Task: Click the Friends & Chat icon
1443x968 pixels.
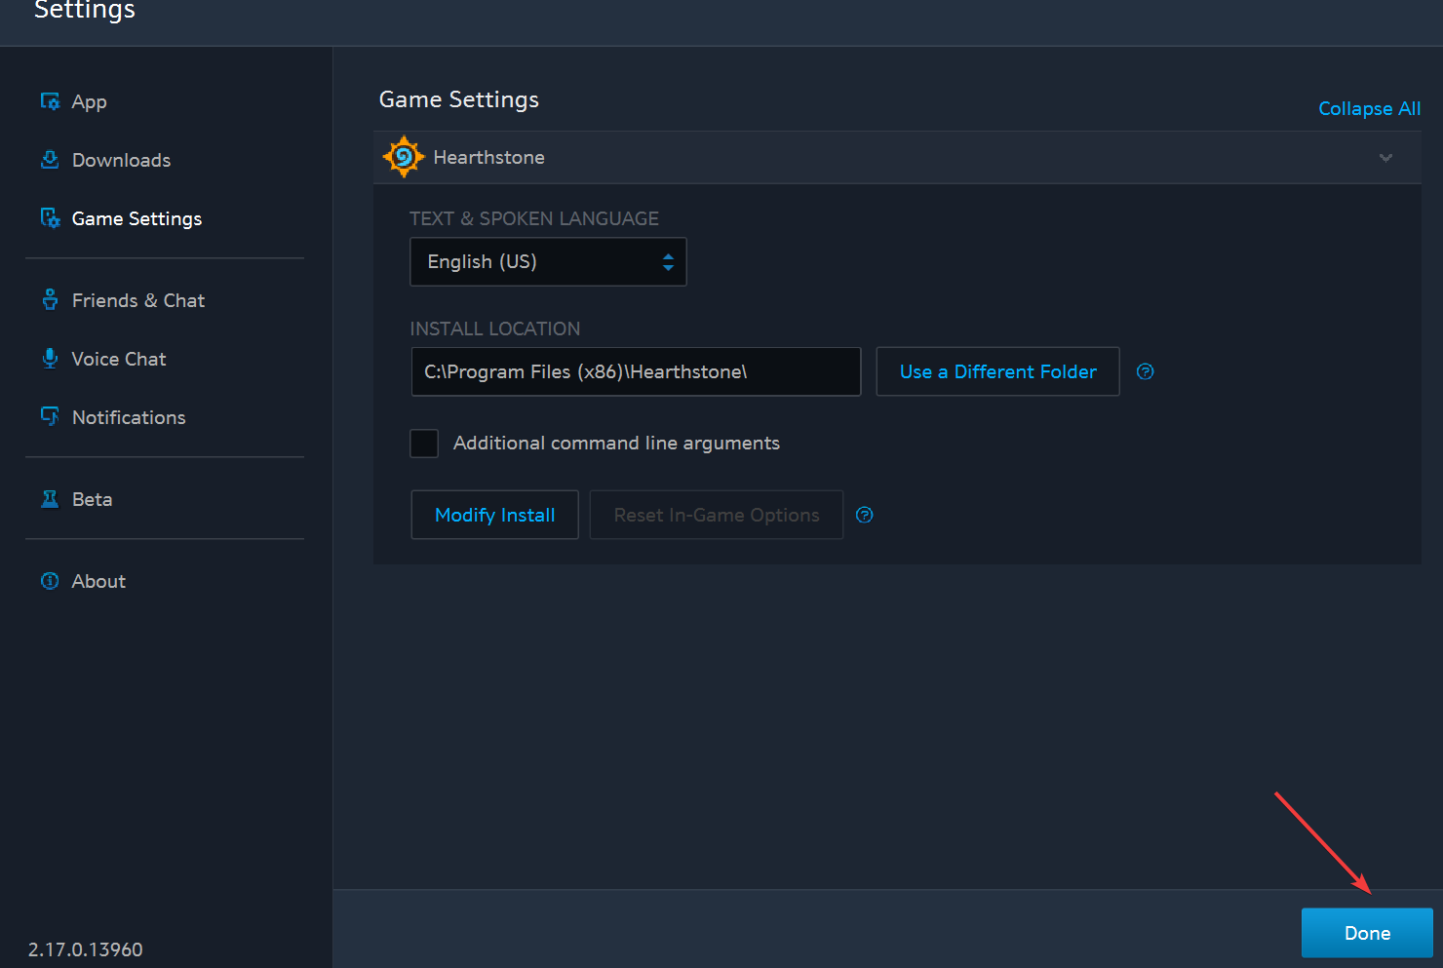Action: coord(50,300)
